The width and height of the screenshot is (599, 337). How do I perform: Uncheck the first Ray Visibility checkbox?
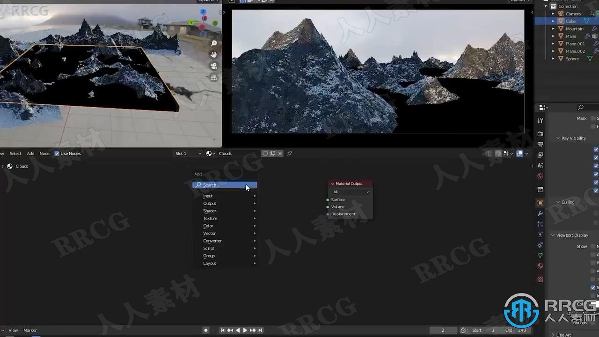click(596, 150)
